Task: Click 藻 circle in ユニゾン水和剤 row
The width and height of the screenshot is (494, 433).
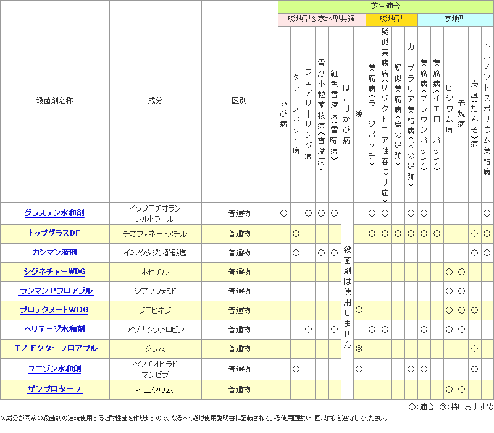Action: click(x=359, y=369)
